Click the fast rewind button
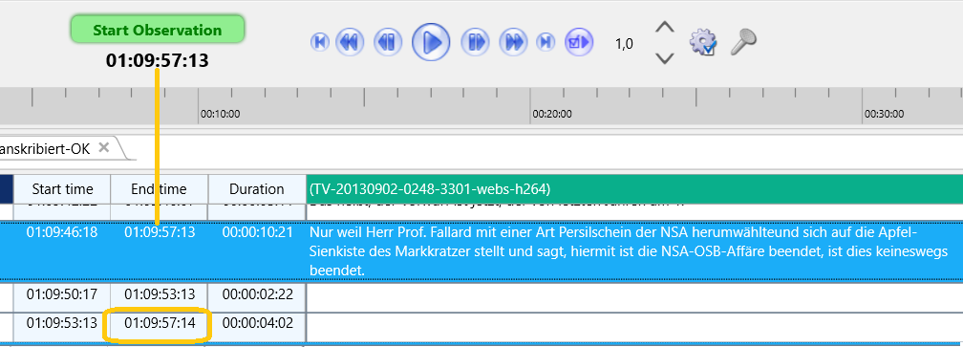 pyautogui.click(x=350, y=42)
